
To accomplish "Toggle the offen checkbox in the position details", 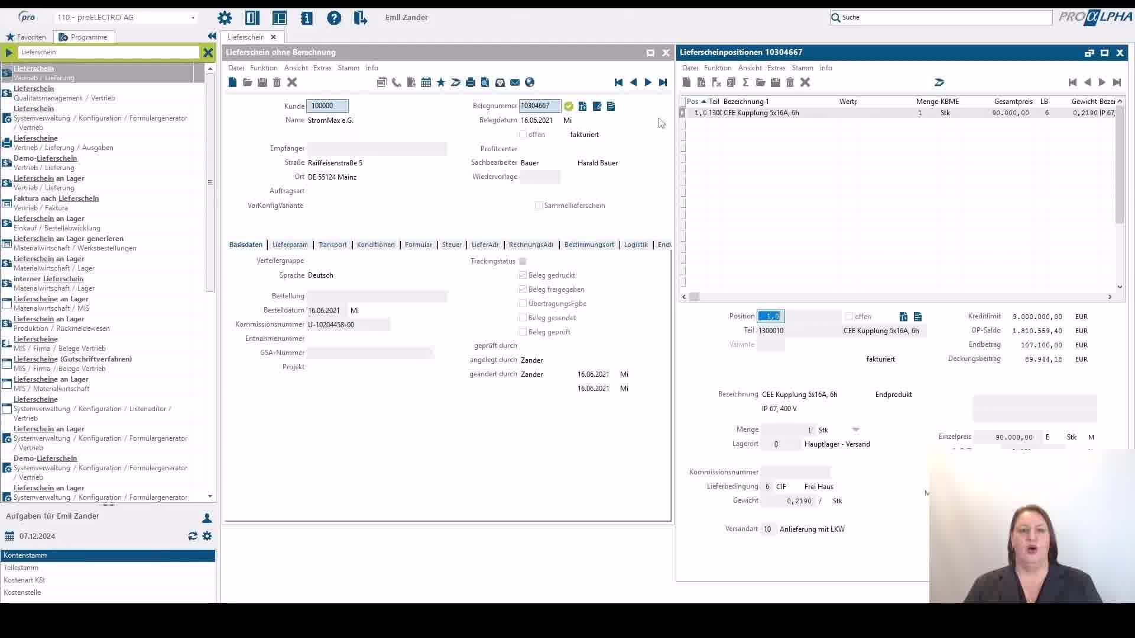I will click(x=849, y=317).
